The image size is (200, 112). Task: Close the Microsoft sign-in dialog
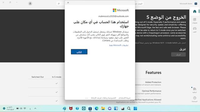coord(68,3)
